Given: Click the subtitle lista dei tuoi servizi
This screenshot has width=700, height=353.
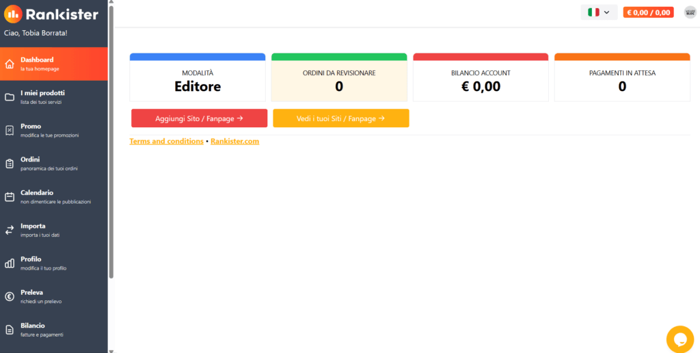Looking at the screenshot, I should coord(41,103).
